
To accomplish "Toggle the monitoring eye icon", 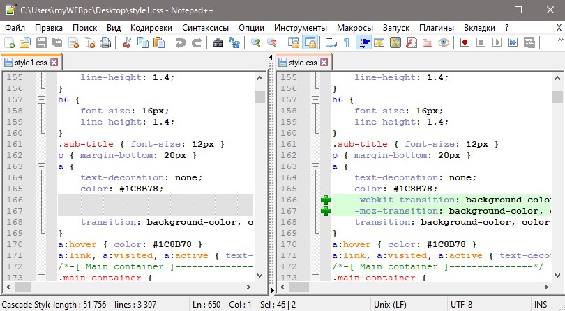I will [x=444, y=42].
